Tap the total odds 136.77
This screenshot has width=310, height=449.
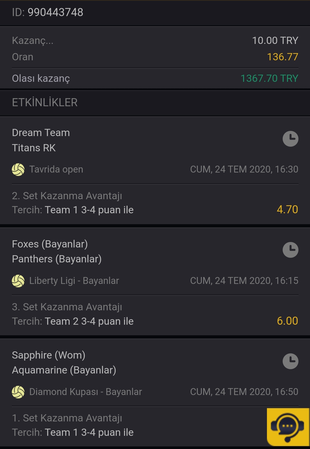282,57
